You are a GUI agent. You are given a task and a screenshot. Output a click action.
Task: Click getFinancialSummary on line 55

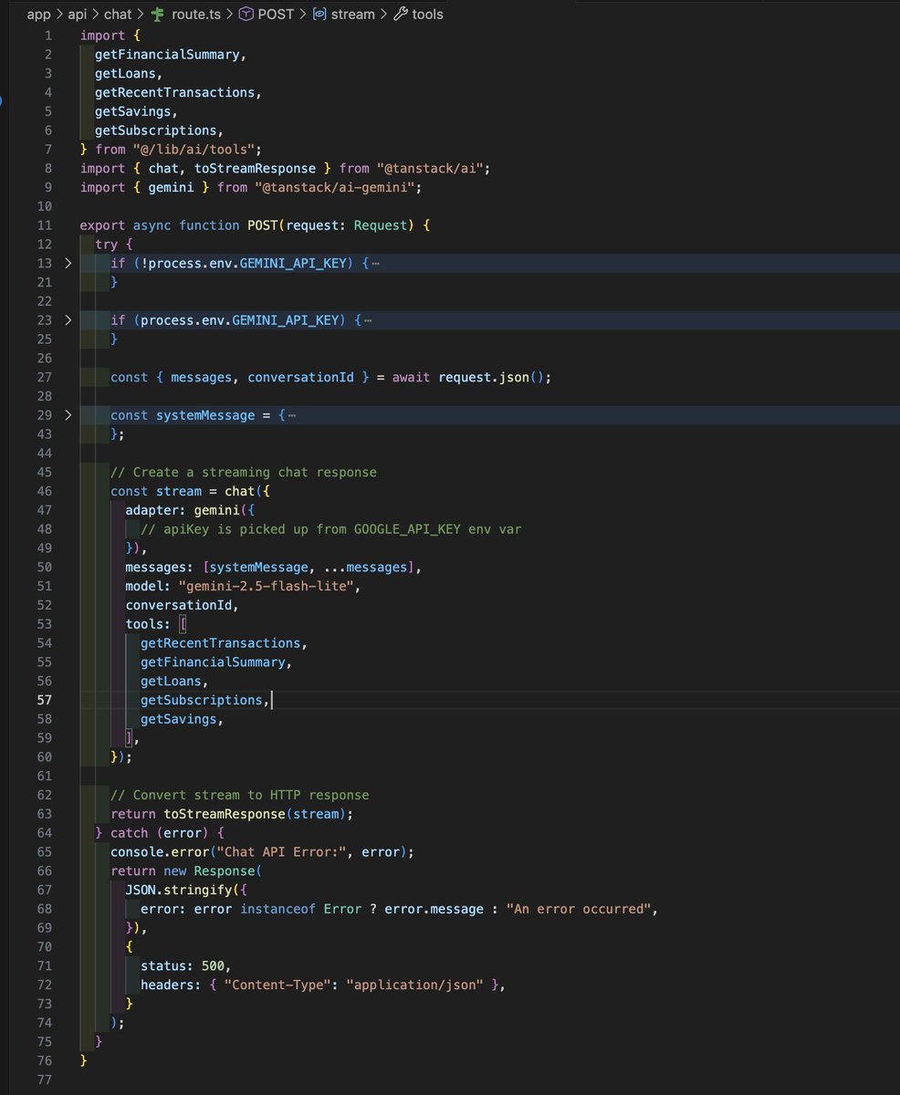pyautogui.click(x=213, y=662)
